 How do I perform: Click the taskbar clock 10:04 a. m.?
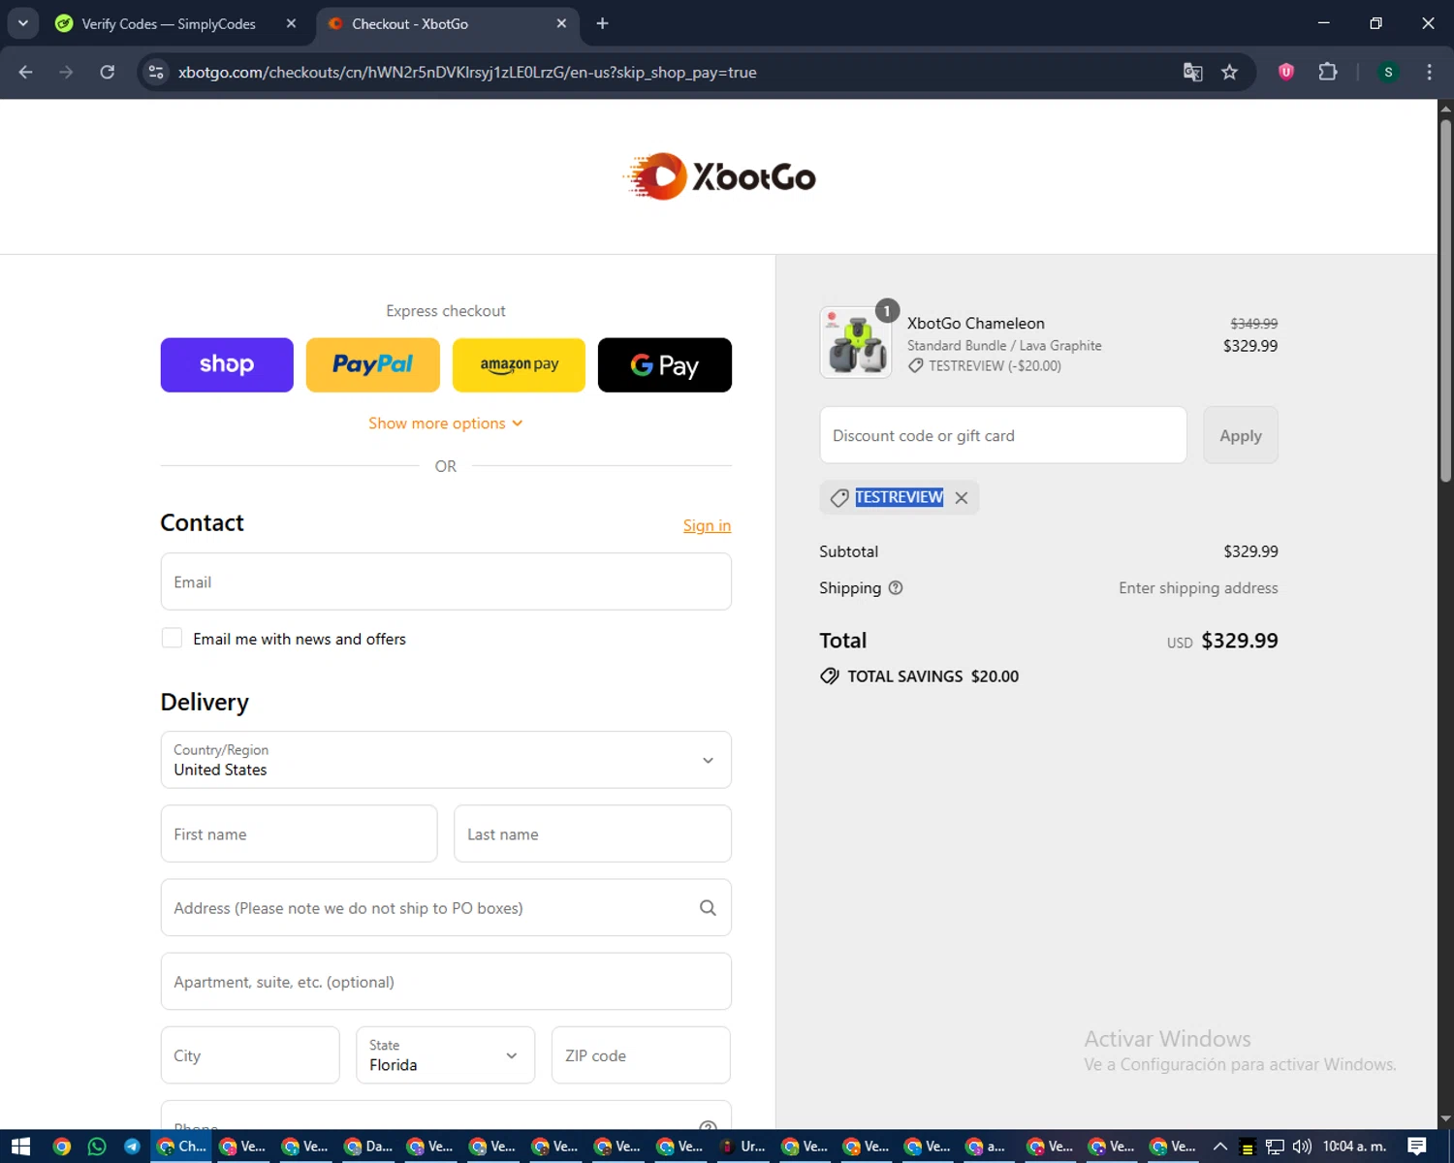click(x=1354, y=1147)
